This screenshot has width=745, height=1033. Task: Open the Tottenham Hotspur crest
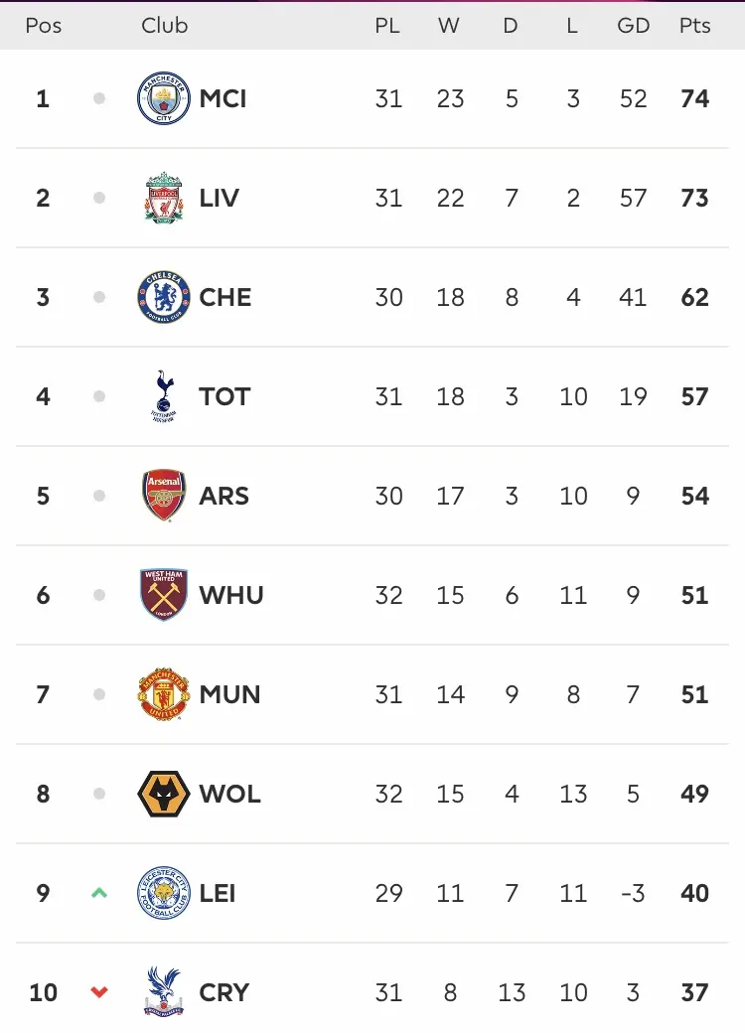(x=163, y=396)
